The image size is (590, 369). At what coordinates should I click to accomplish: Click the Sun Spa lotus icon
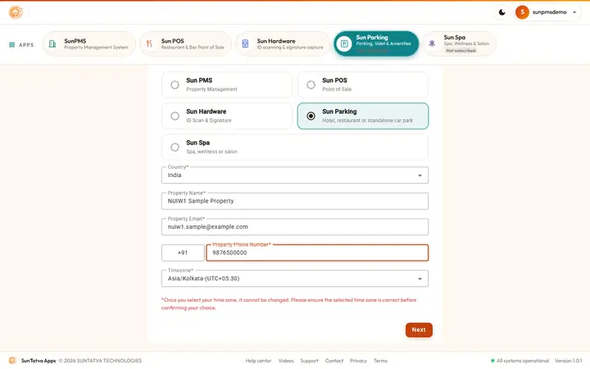(x=432, y=43)
